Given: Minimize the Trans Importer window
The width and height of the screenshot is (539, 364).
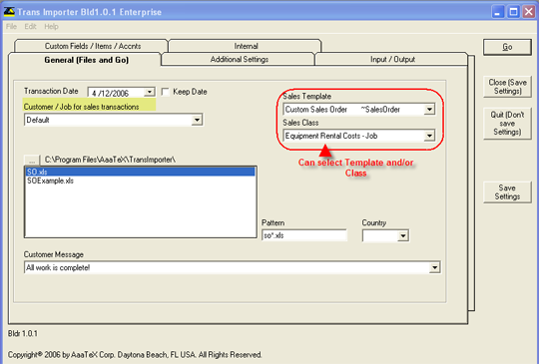Looking at the screenshot, I should point(497,12).
